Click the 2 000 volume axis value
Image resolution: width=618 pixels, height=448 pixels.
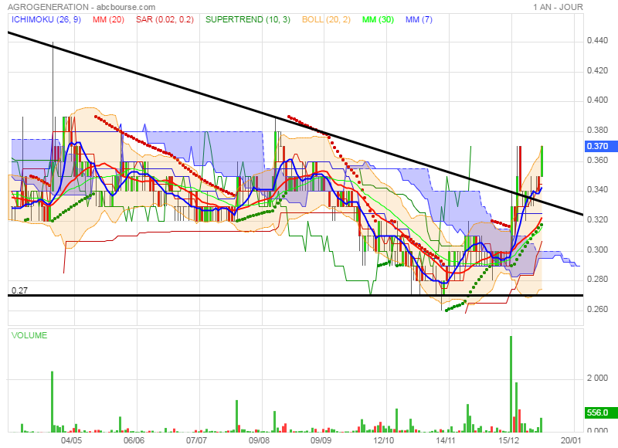[x=597, y=378]
